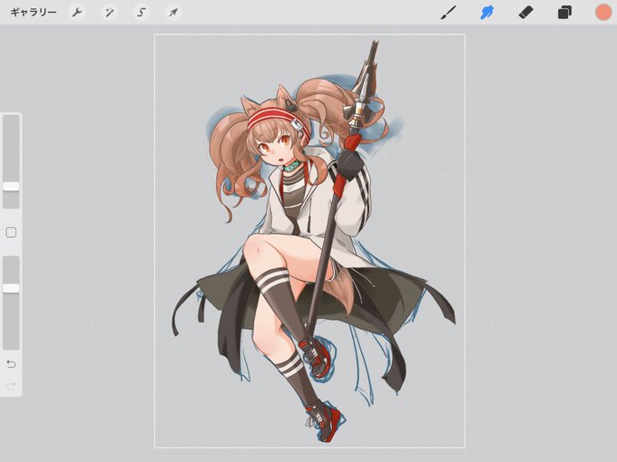Open the Adjustments magic wand menu
Screen dimensions: 617x462
click(x=109, y=13)
